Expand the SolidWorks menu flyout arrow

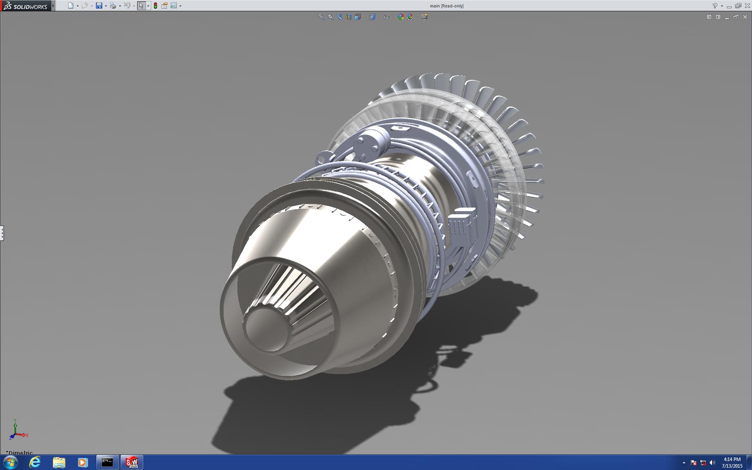(53, 5)
